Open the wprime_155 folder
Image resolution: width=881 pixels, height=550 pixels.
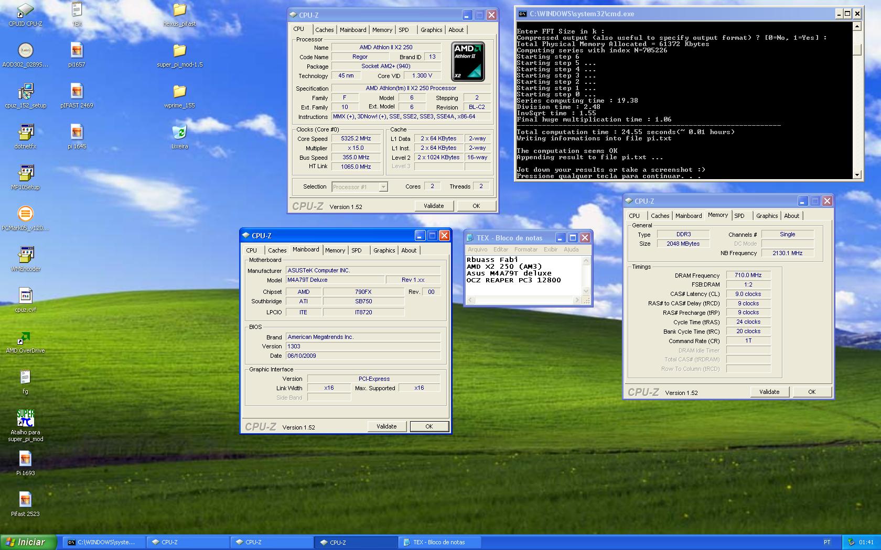click(x=179, y=96)
